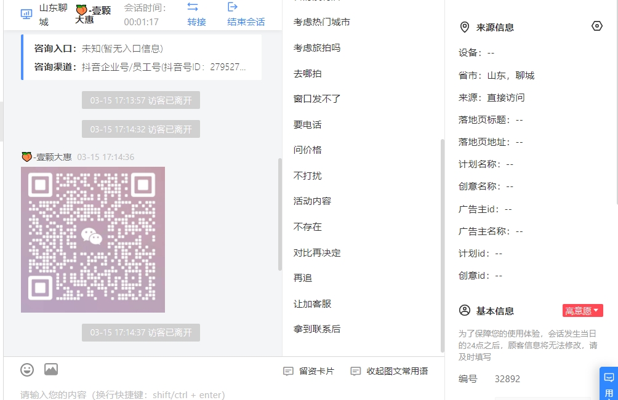Select the 考虑旅拍吗 quick phrase
Image resolution: width=618 pixels, height=400 pixels.
tap(317, 48)
